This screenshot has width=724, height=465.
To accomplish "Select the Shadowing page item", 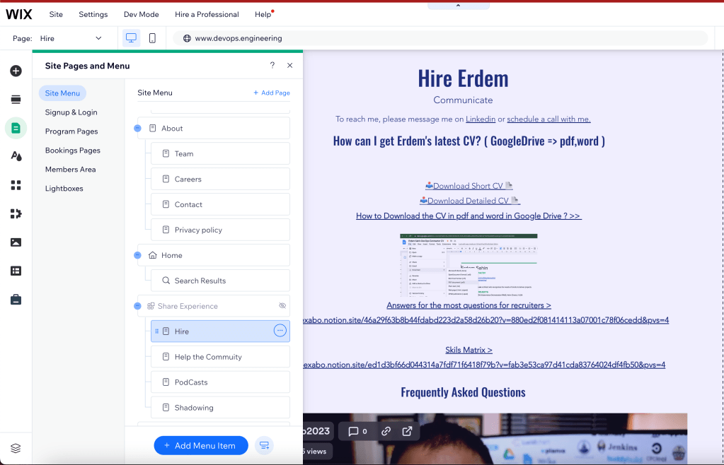I will tap(220, 407).
